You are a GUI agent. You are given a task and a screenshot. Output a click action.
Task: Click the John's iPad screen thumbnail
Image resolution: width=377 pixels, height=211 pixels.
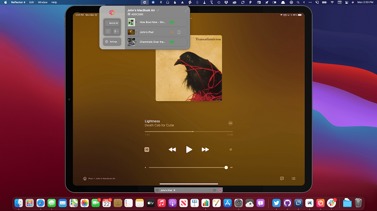[x=131, y=32]
